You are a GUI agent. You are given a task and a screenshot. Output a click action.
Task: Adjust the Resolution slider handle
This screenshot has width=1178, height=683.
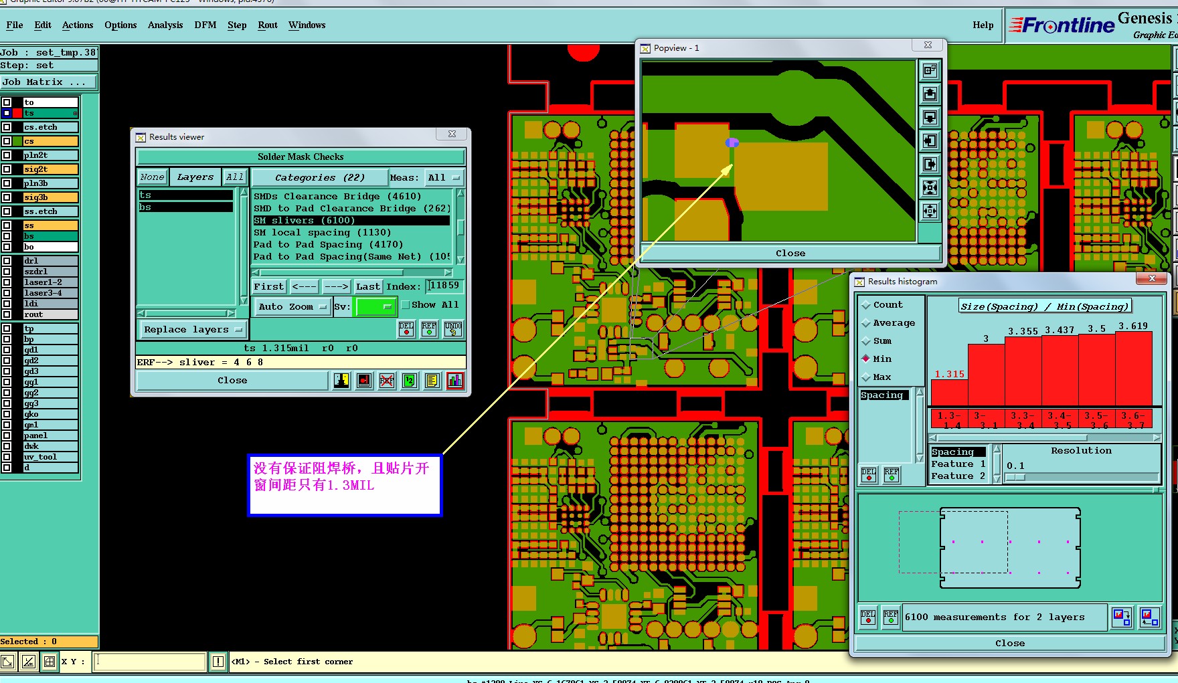coord(1015,478)
